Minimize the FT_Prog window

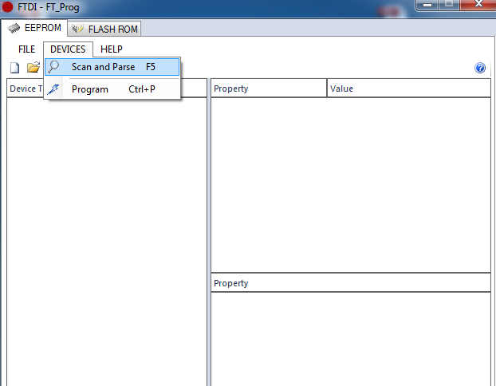click(x=427, y=5)
